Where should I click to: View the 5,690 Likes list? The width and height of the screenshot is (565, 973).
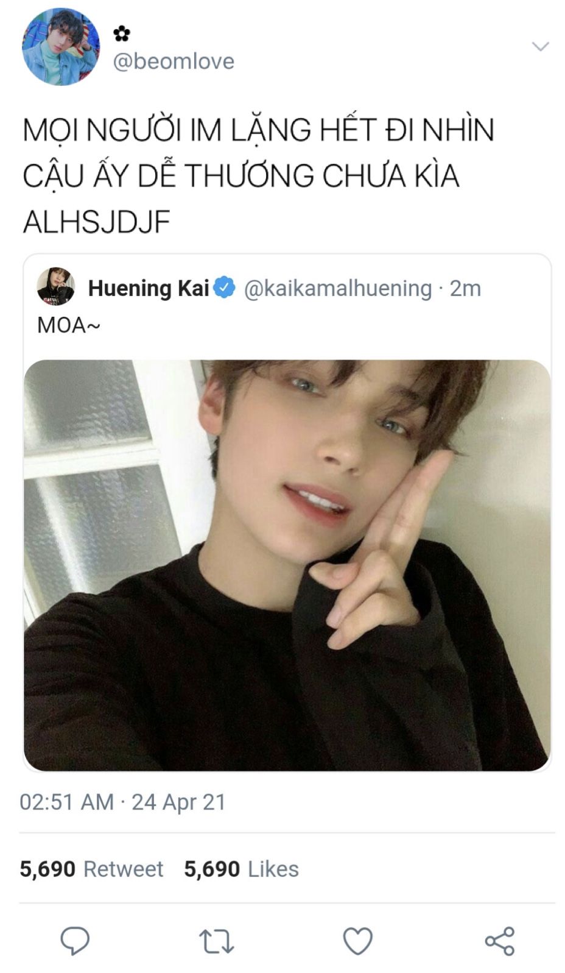tap(241, 869)
